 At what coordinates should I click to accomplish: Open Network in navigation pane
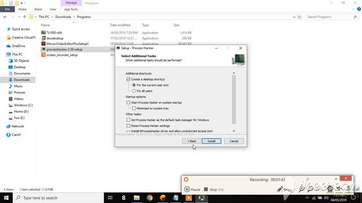click(18, 126)
